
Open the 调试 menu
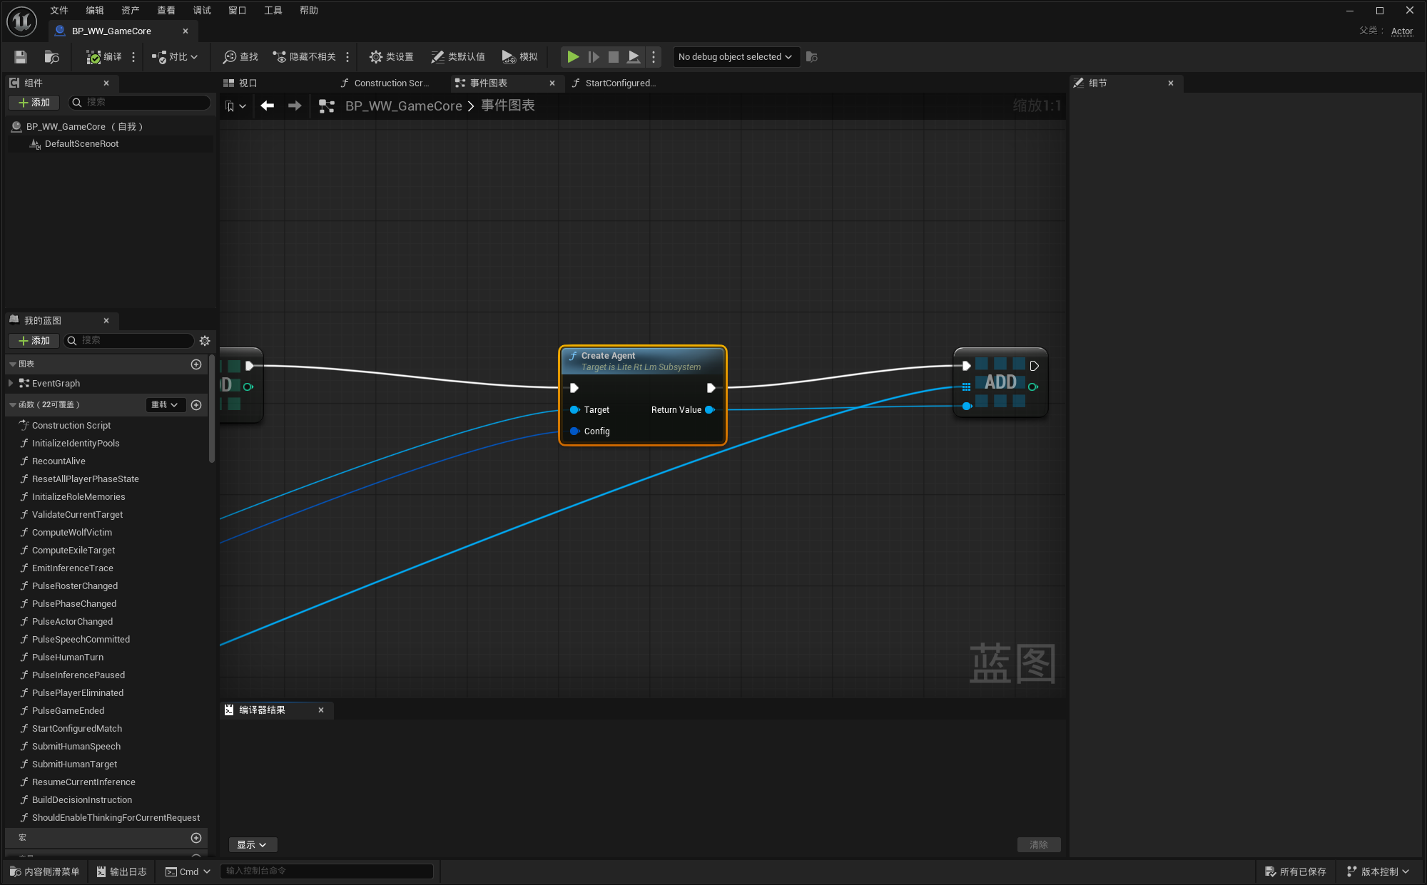tap(202, 10)
